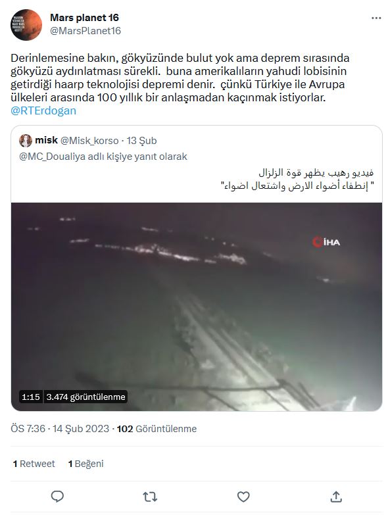388x515 pixels.
Task: Open the three-dot more options menu
Action: 376,18
